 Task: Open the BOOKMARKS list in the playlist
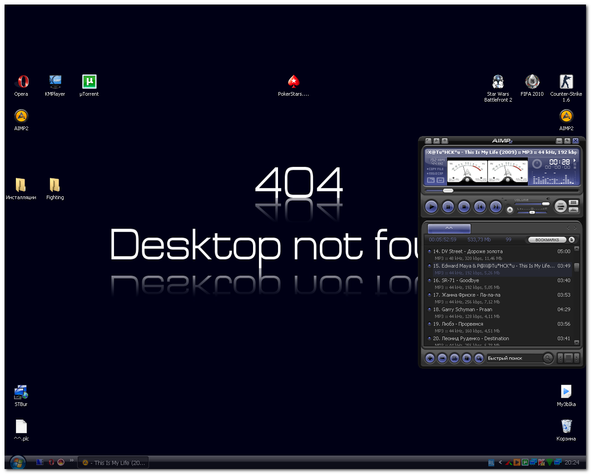547,239
